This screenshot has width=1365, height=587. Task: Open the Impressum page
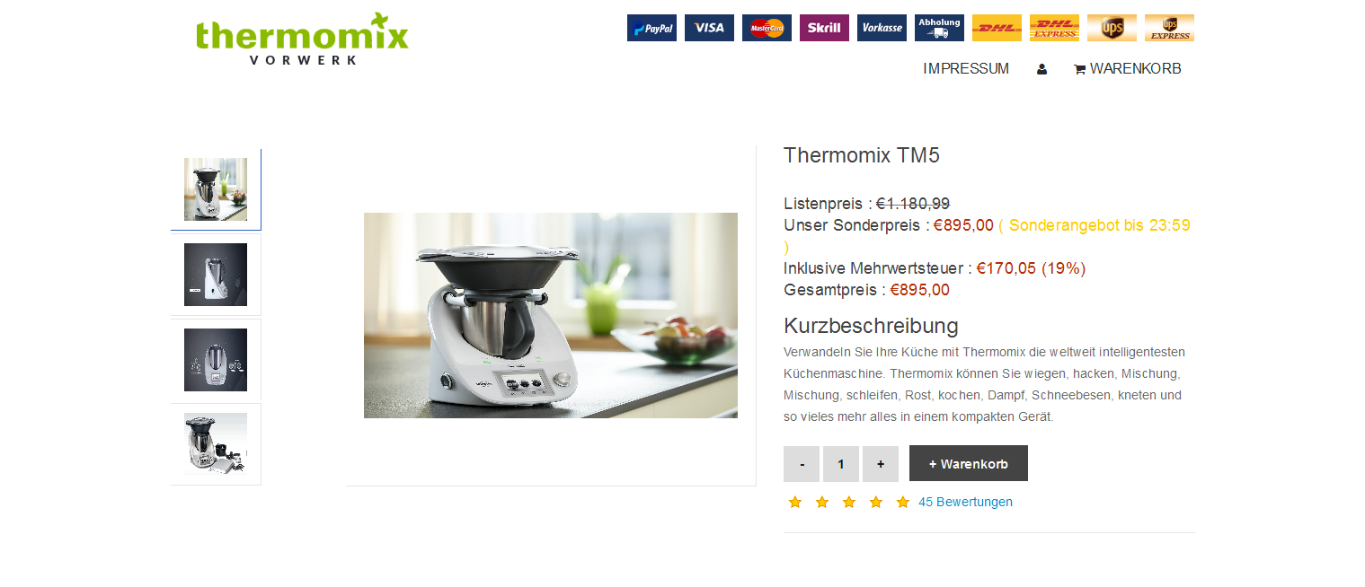click(966, 69)
